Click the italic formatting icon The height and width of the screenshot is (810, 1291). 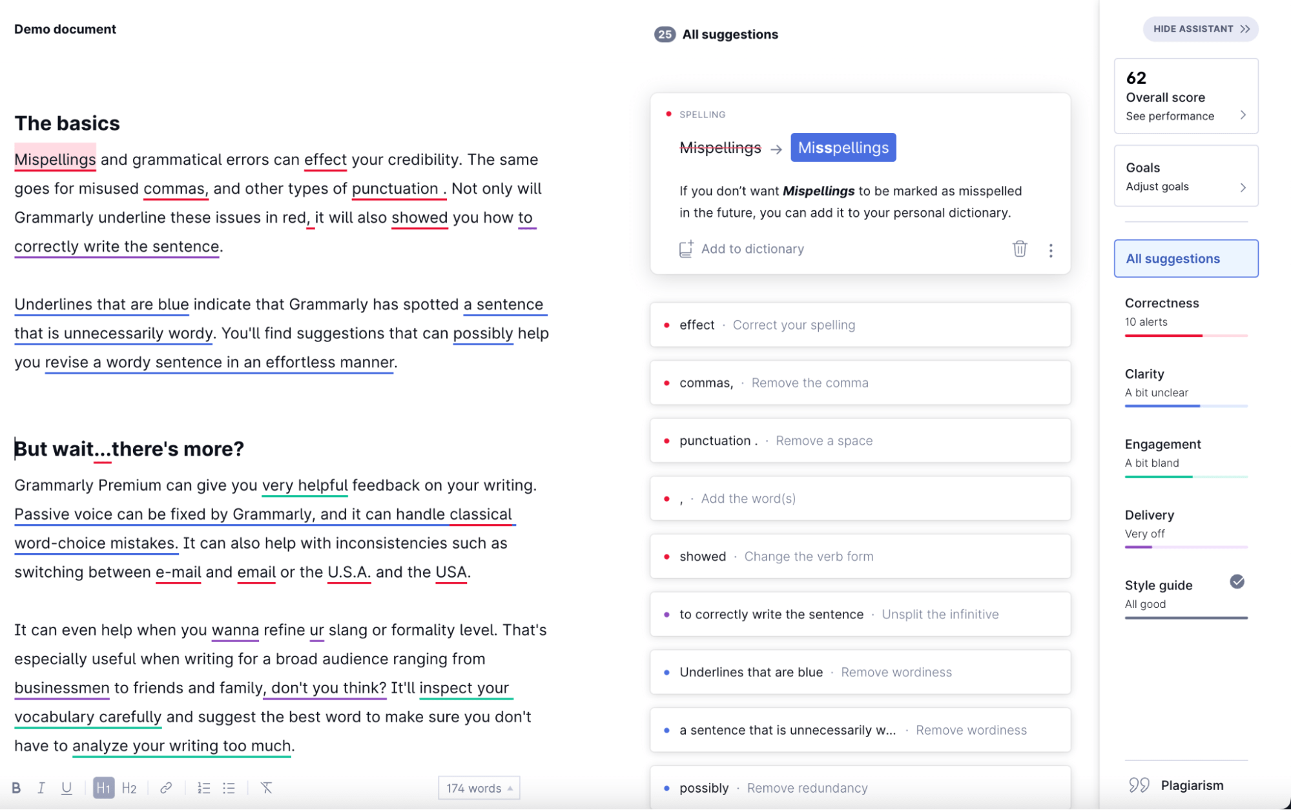[x=40, y=787]
